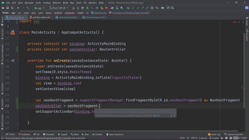Open the Structure sidebar tab
Screen dimensions: 249x140
(2, 89)
